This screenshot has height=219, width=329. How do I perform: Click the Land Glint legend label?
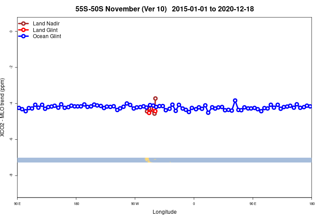(x=45, y=30)
